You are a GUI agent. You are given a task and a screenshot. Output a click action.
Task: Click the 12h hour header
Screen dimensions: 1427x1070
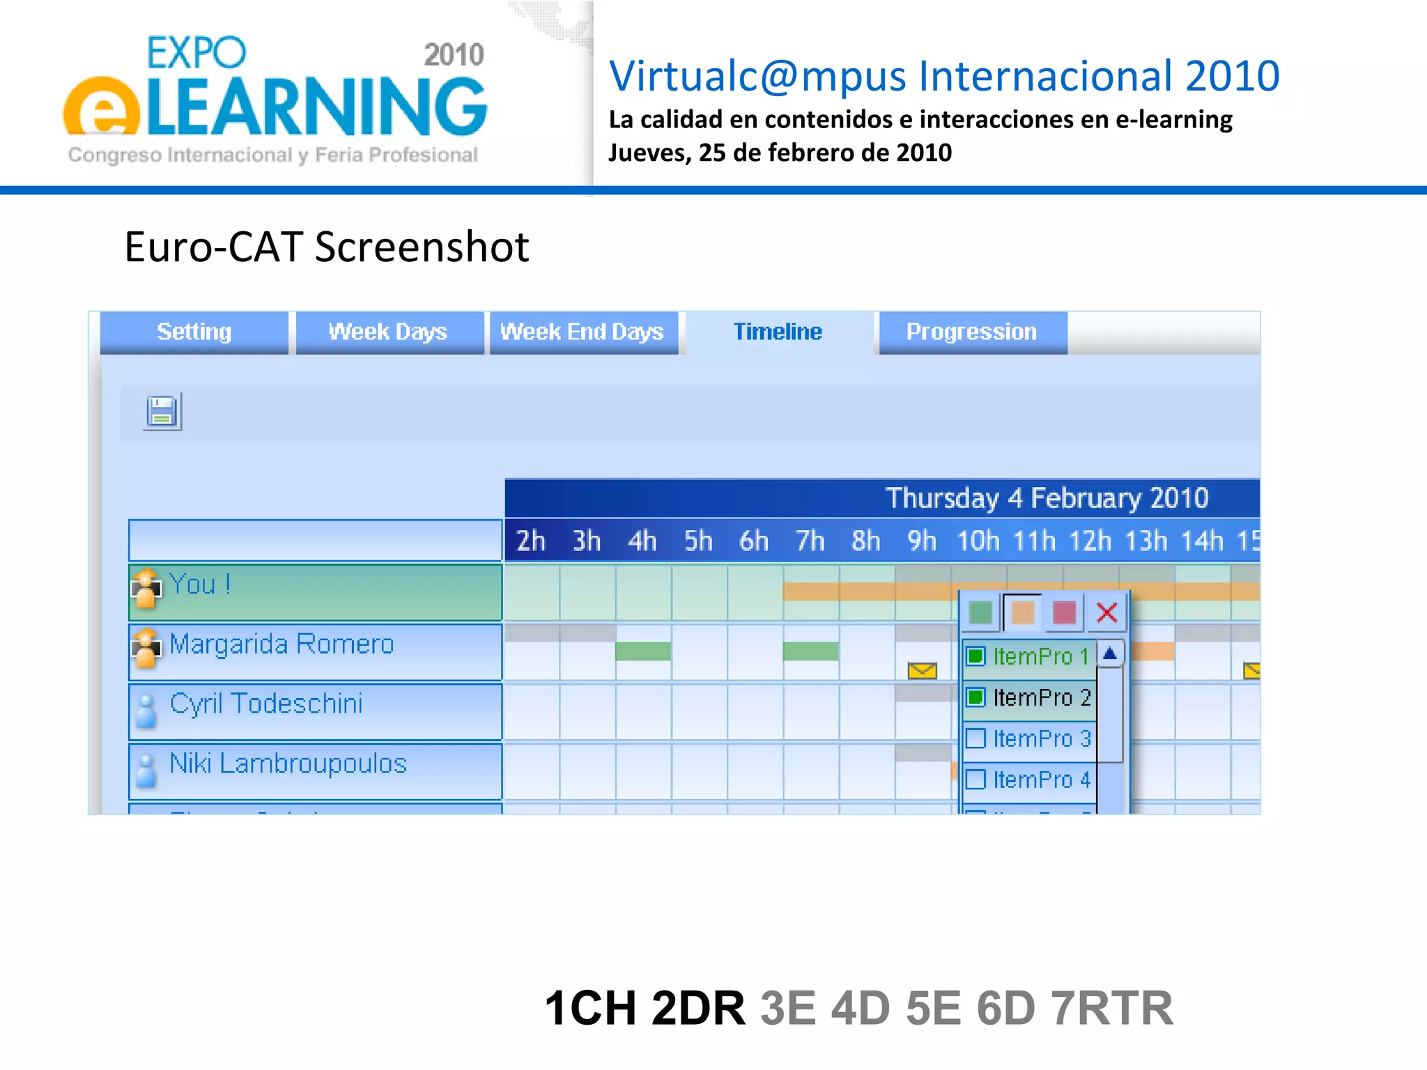click(x=1090, y=541)
